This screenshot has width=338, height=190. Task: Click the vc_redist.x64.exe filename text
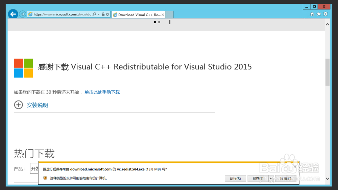pos(130,169)
